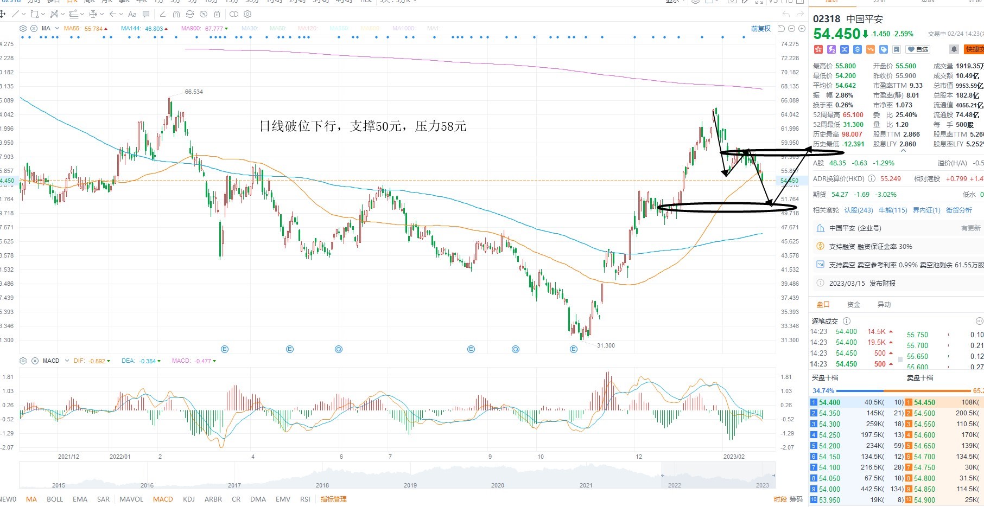Click the timeline range slider's left handle near 2022

point(662,475)
